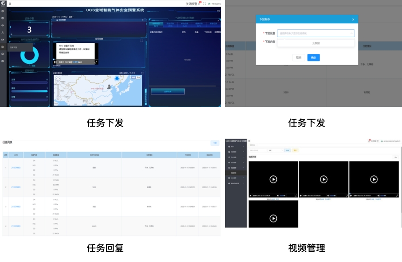Maximize the first video in the video list
The width and height of the screenshot is (402, 262).
296,195
